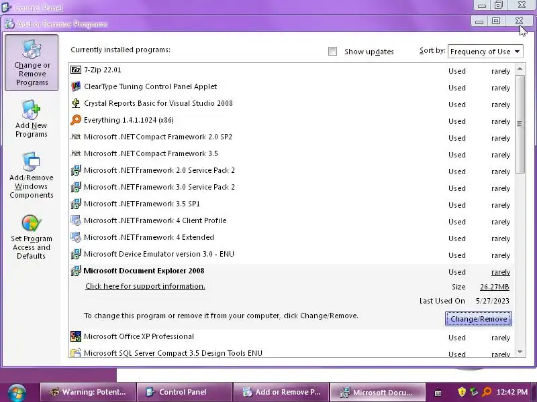Select Microsoft Device Emulator version 3.0 - ENU

click(x=291, y=255)
